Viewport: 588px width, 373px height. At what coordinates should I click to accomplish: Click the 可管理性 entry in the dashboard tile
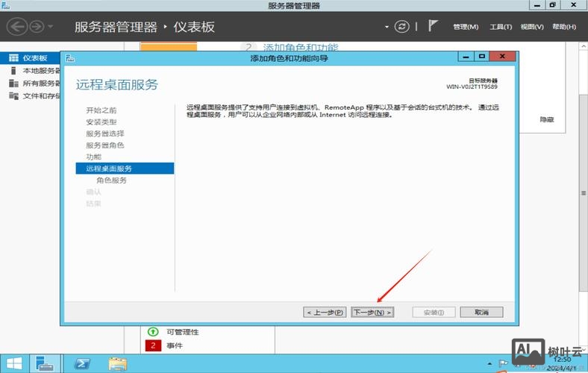183,332
